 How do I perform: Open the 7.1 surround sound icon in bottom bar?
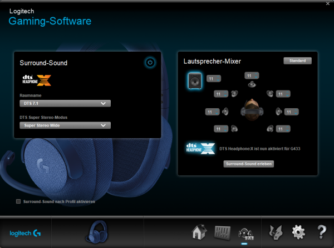click(x=245, y=234)
